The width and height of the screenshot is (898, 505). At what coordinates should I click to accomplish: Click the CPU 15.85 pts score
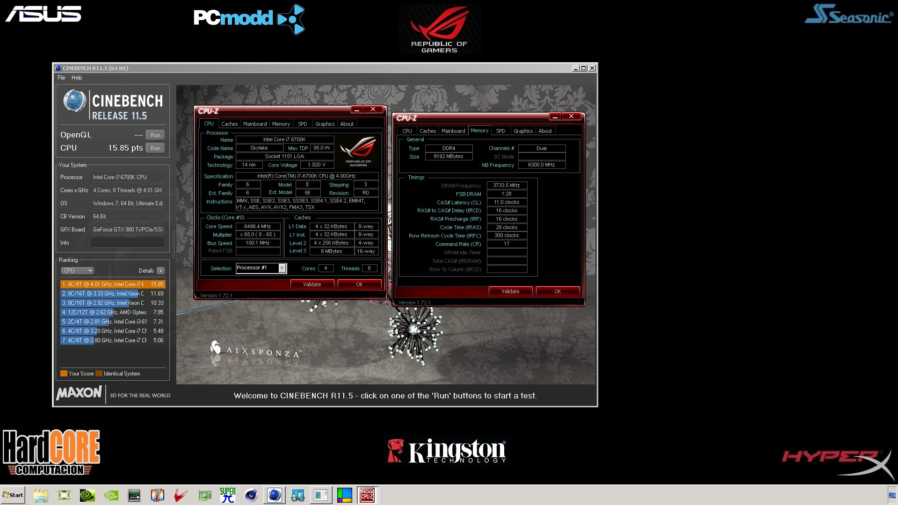(125, 148)
